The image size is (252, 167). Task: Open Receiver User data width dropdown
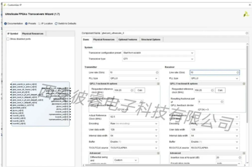pyautogui.click(x=215, y=130)
